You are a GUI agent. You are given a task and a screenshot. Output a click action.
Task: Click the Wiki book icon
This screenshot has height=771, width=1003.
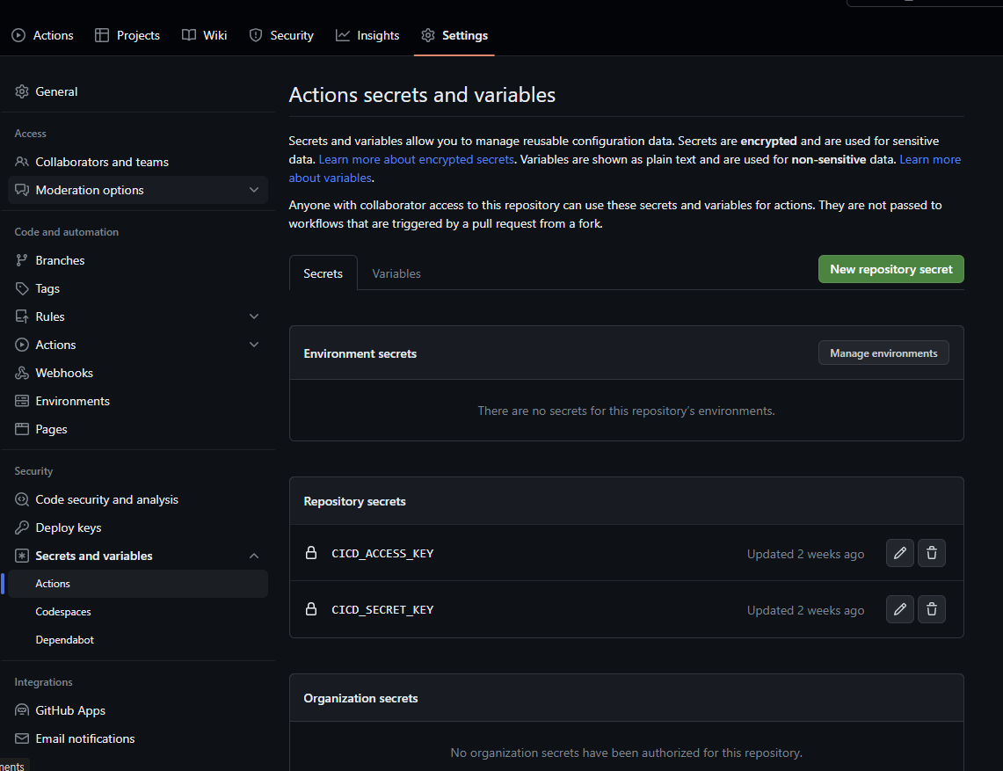click(x=189, y=35)
